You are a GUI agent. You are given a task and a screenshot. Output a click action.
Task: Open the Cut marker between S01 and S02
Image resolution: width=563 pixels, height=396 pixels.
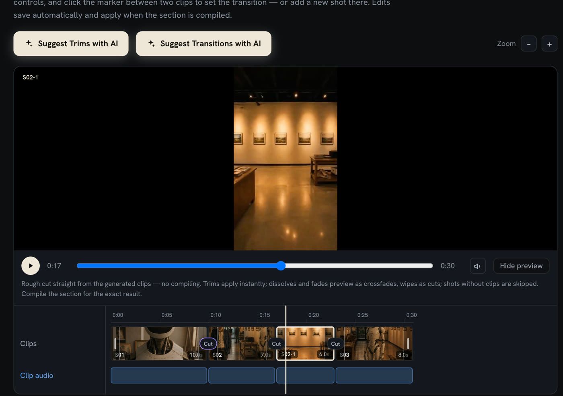[x=208, y=344]
